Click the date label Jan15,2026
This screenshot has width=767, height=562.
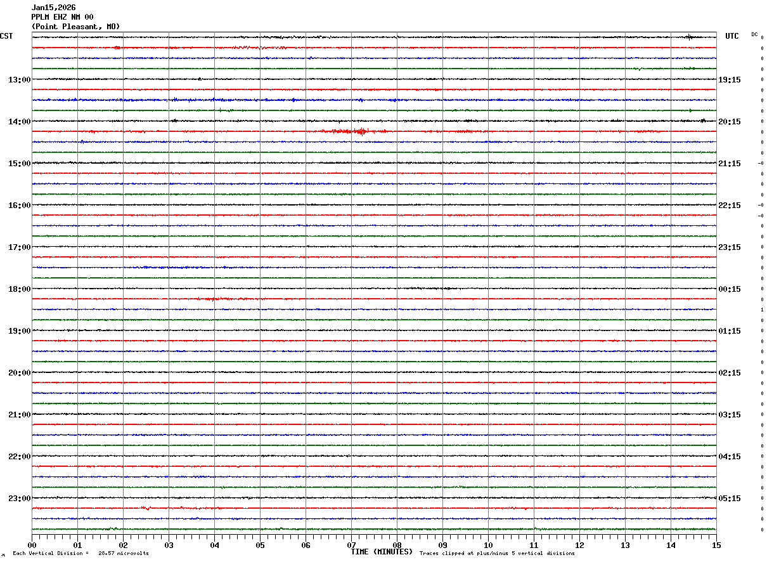pos(54,8)
